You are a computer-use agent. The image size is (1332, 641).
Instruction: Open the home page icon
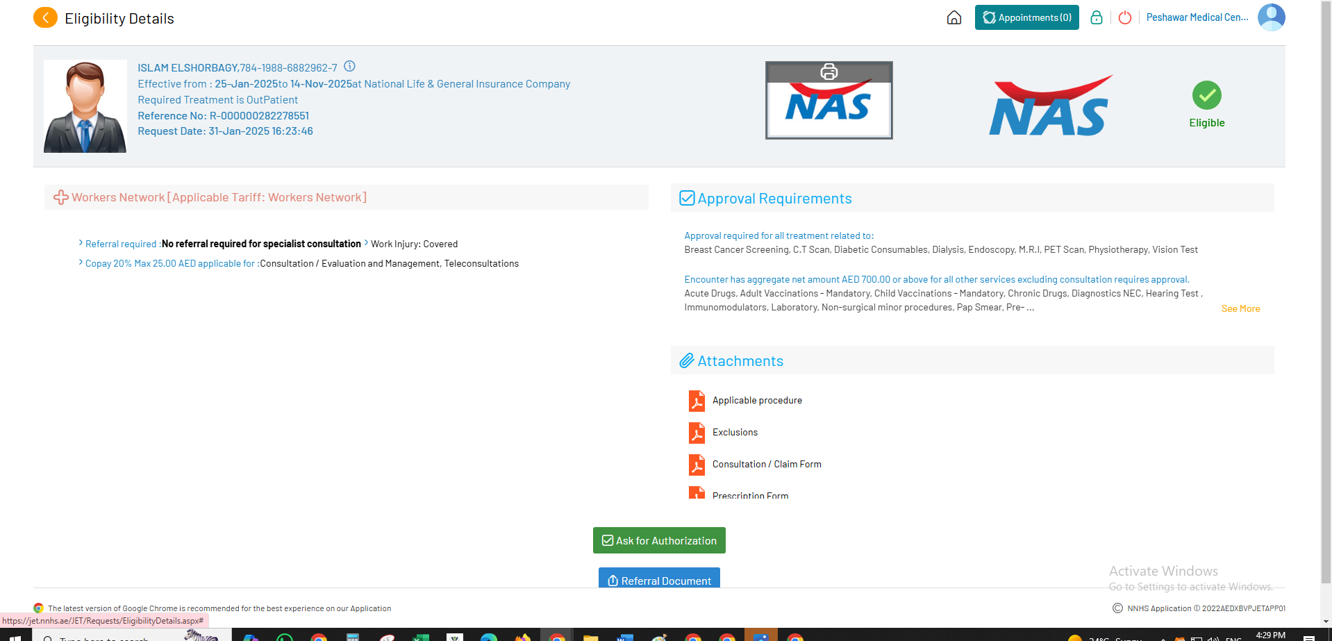[x=954, y=17]
